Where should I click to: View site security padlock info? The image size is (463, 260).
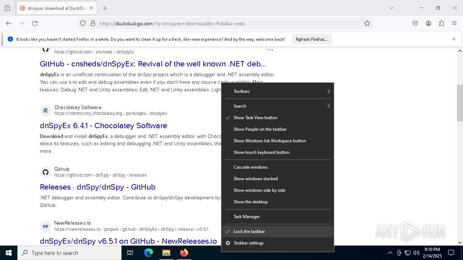[93, 23]
